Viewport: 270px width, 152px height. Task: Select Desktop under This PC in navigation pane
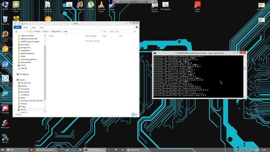coord(24,86)
